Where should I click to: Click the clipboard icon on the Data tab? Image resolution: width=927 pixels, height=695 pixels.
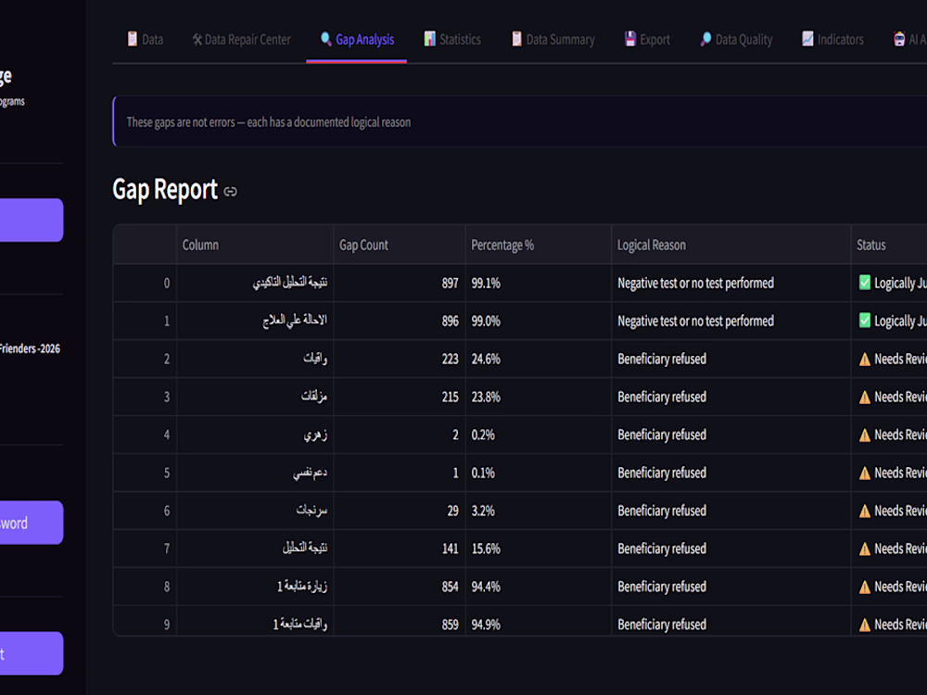(x=133, y=39)
